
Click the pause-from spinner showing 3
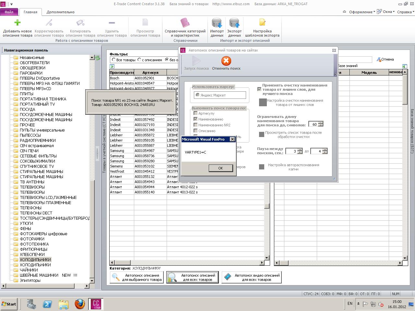(294, 151)
